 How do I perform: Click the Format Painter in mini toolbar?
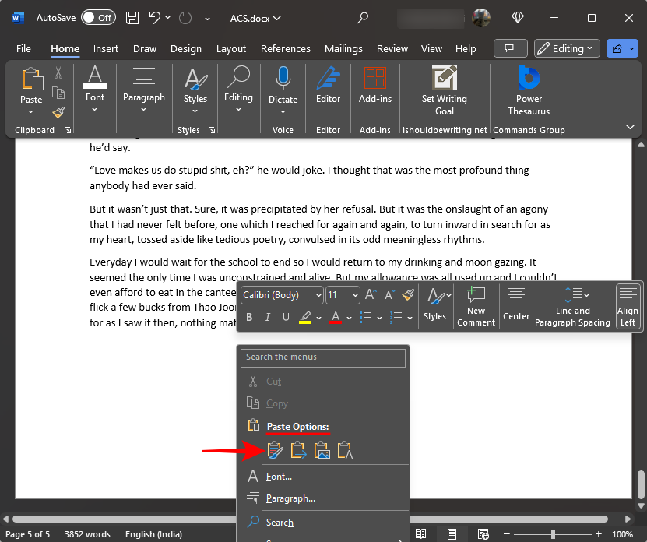(408, 295)
